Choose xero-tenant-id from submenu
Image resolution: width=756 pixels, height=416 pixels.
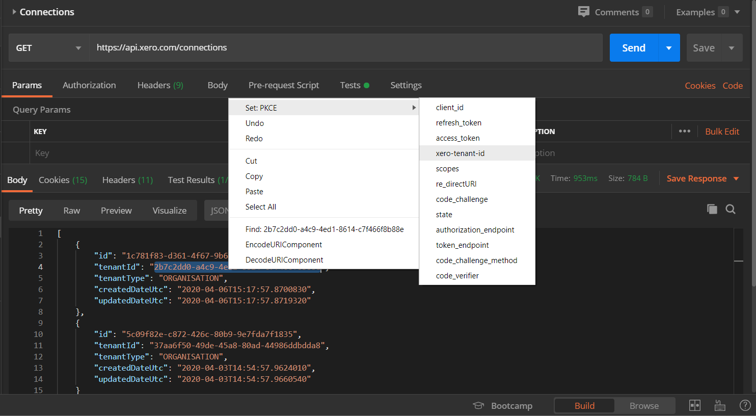(477, 153)
